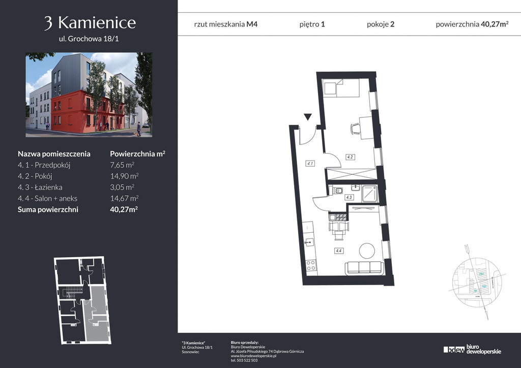Click the stove burners symbol in kitchenette

pos(309,265)
